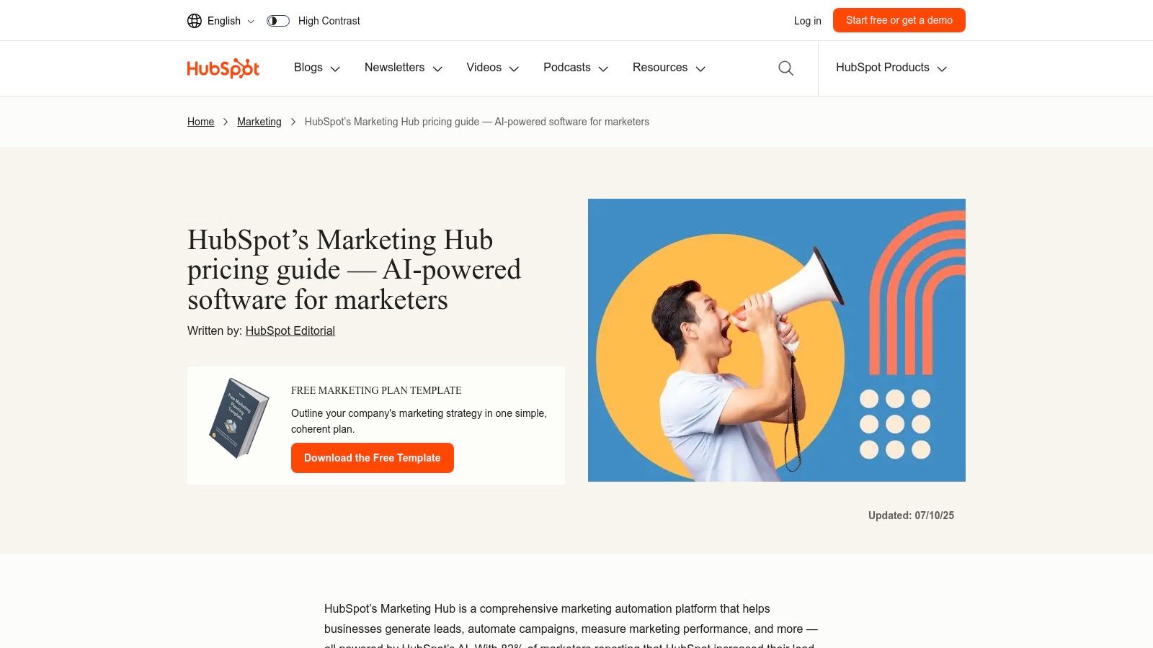Viewport: 1153px width, 648px height.
Task: Open the HubSpot Editorial author page
Action: click(x=290, y=330)
